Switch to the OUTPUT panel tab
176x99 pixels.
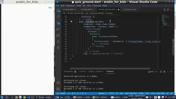[x=82, y=71]
